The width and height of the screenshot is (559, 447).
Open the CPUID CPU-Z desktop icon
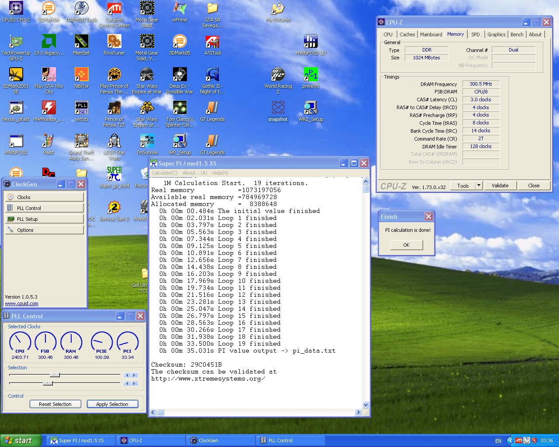point(16,12)
